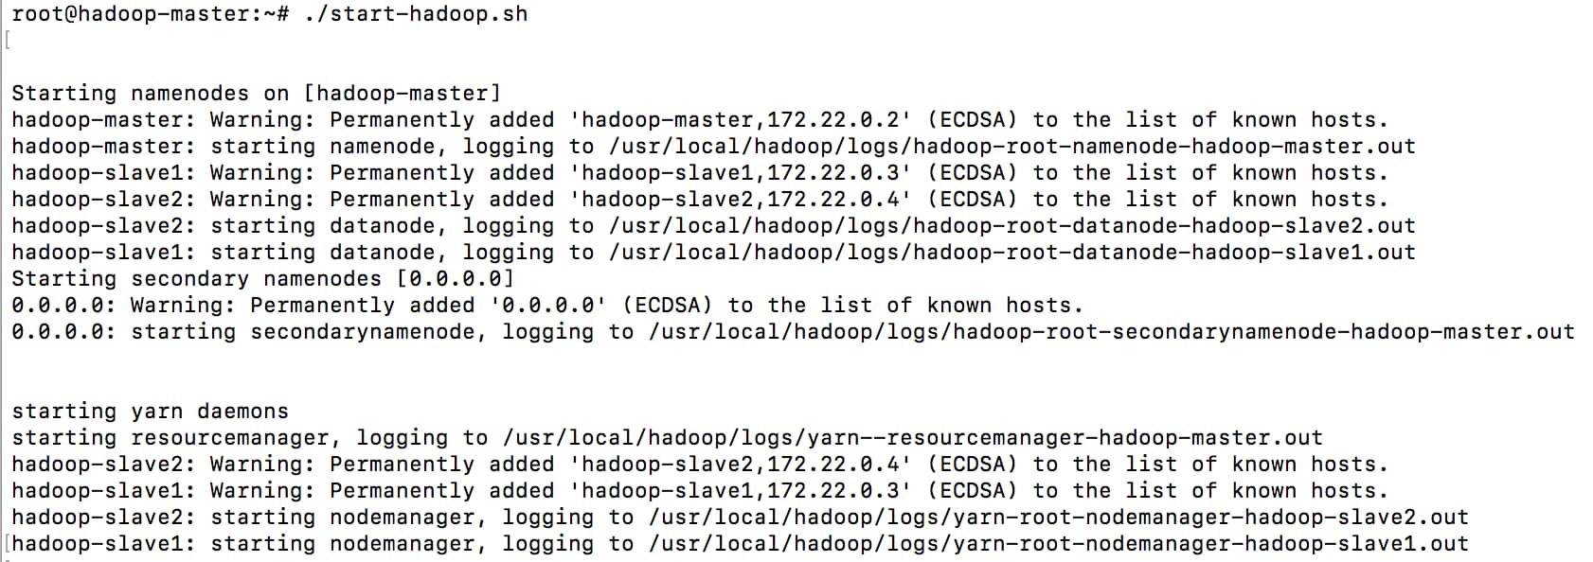The height and width of the screenshot is (562, 1593).
Task: Click the hadoop-root-datanode-hadoop-slave1.out log path
Action: coord(1011,253)
